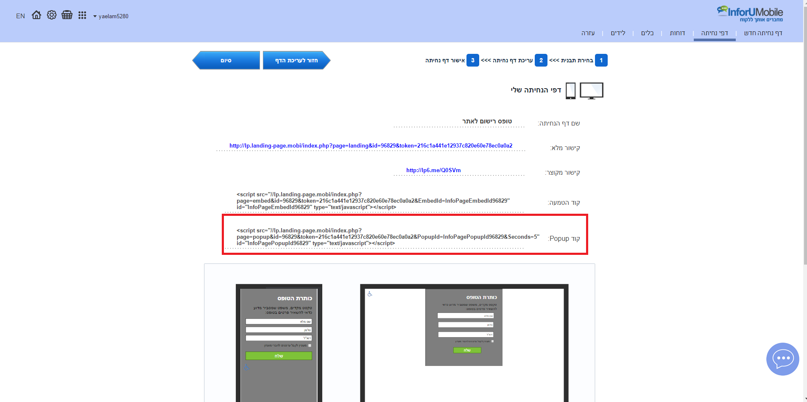Open the apps grid icon
The height and width of the screenshot is (402, 807).
point(82,15)
